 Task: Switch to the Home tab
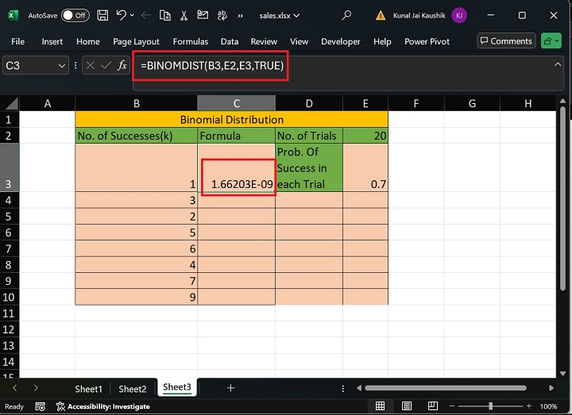coord(88,41)
